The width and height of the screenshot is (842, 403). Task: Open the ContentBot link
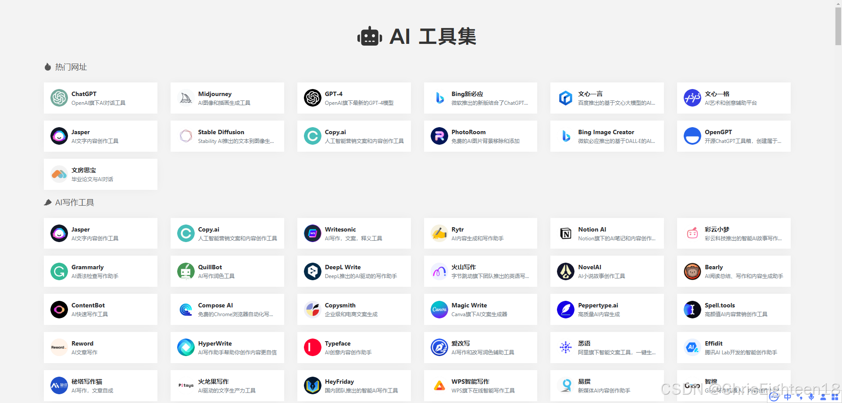coord(100,310)
